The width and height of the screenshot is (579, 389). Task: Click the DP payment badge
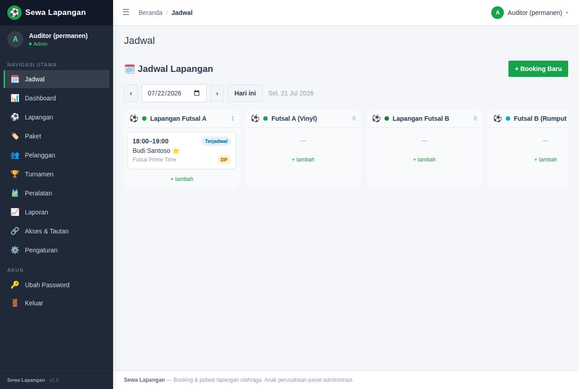pyautogui.click(x=224, y=160)
